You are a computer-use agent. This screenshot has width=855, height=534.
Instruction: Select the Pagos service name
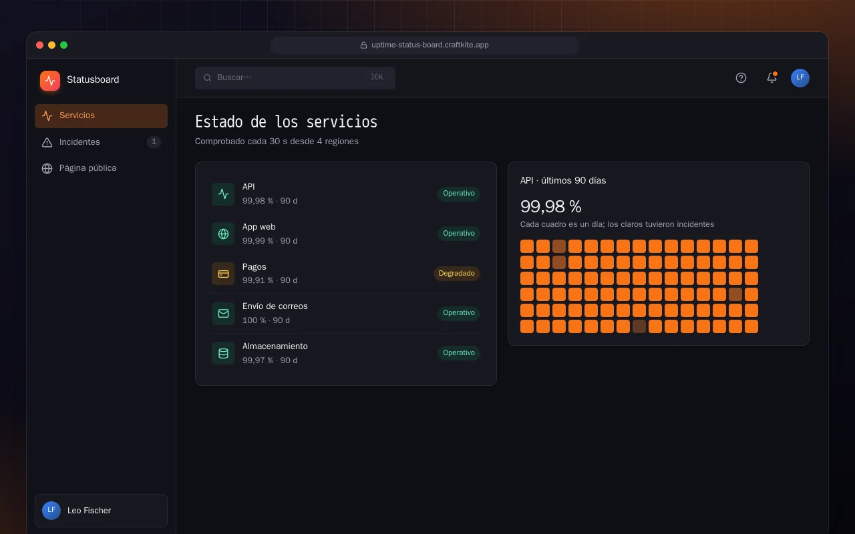pyautogui.click(x=254, y=267)
